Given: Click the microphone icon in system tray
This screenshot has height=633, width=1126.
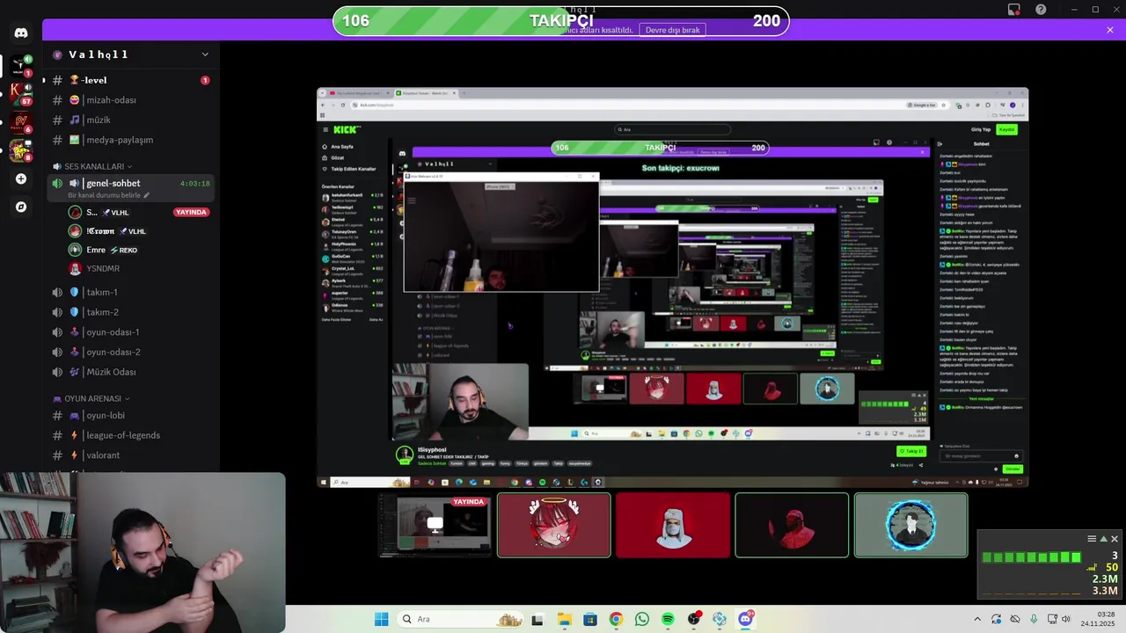Looking at the screenshot, I should pos(1034,619).
